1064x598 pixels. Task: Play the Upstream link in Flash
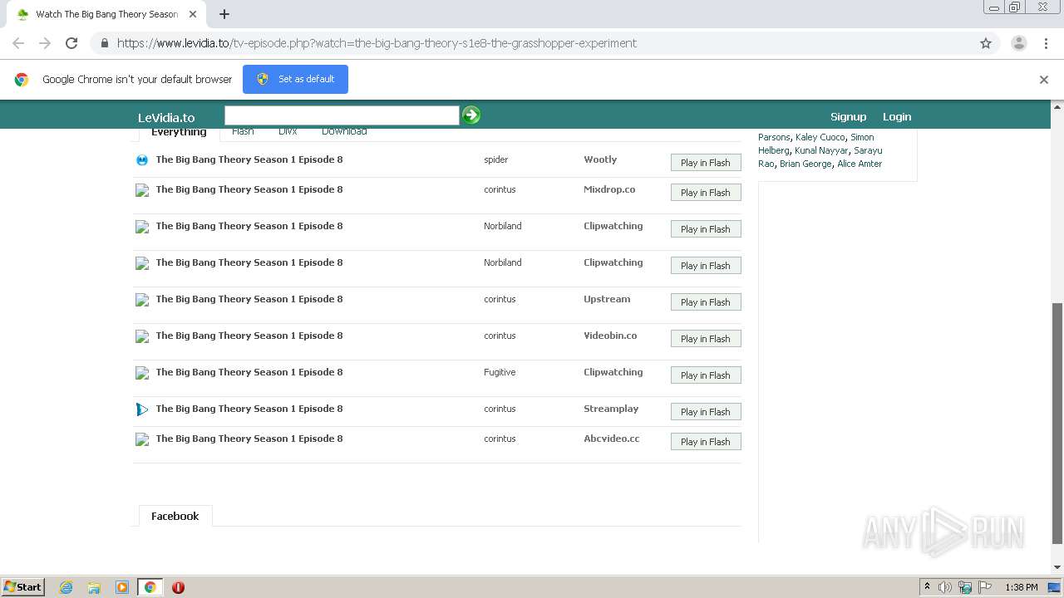[706, 302]
